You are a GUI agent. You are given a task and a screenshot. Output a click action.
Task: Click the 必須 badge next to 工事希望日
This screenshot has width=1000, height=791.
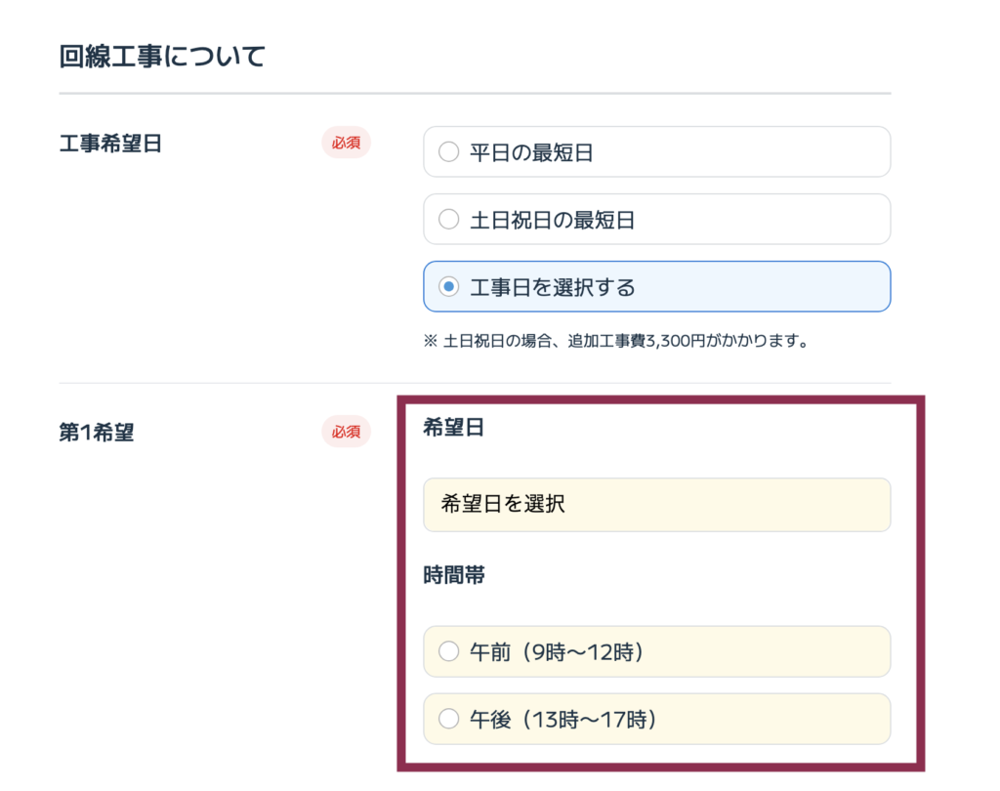(x=346, y=143)
